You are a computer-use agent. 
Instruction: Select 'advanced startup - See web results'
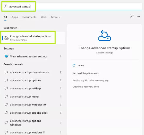click(33, 72)
